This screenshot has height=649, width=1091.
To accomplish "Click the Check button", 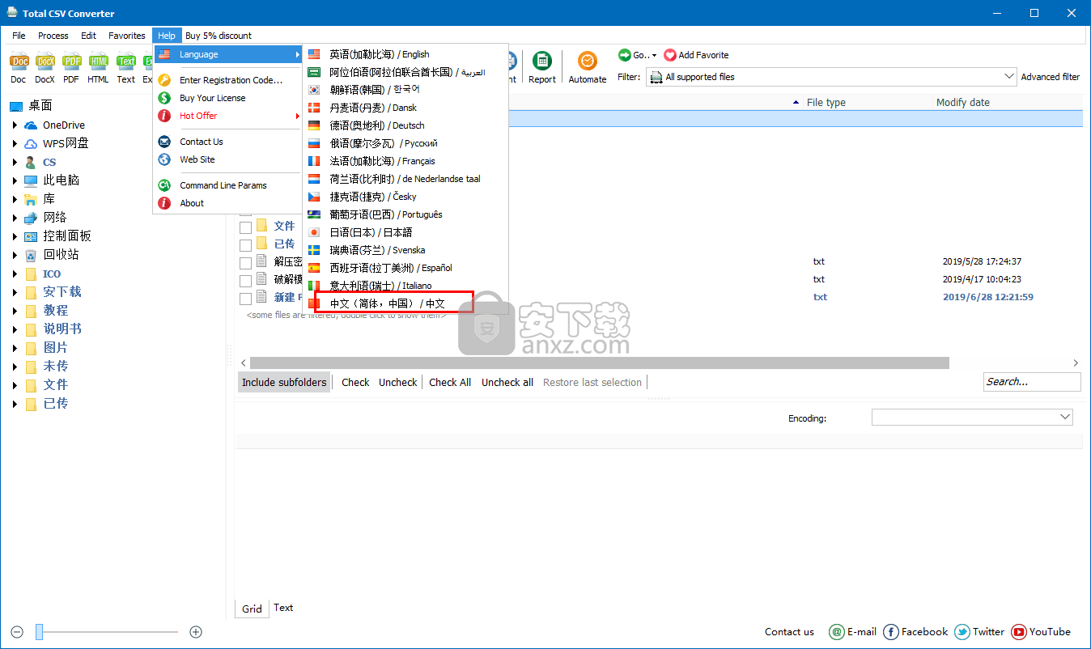I will click(x=355, y=382).
